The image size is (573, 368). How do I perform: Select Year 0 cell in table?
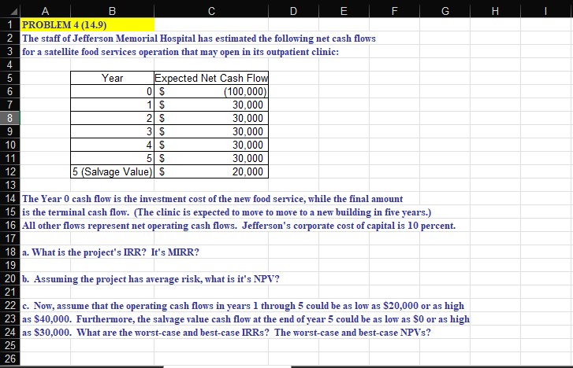[112, 91]
